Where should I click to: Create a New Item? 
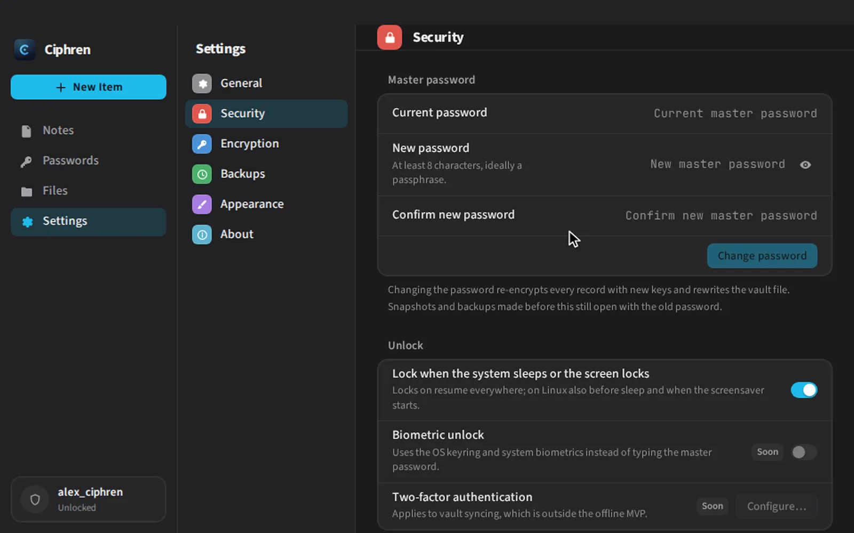tap(89, 87)
